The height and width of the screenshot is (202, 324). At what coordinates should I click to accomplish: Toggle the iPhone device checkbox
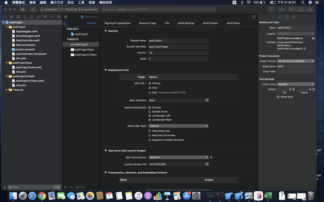pos(150,83)
